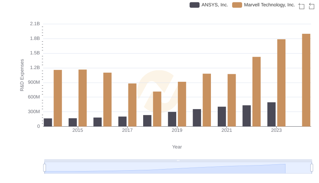Viewport: 319px width, 183px height.
Task: Click the ANSYS bar for 2022
Action: [x=246, y=116]
